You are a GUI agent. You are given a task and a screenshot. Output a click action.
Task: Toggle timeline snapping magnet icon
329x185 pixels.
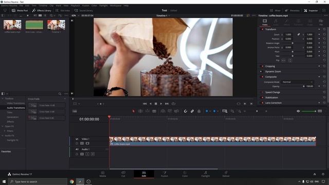click(186, 111)
